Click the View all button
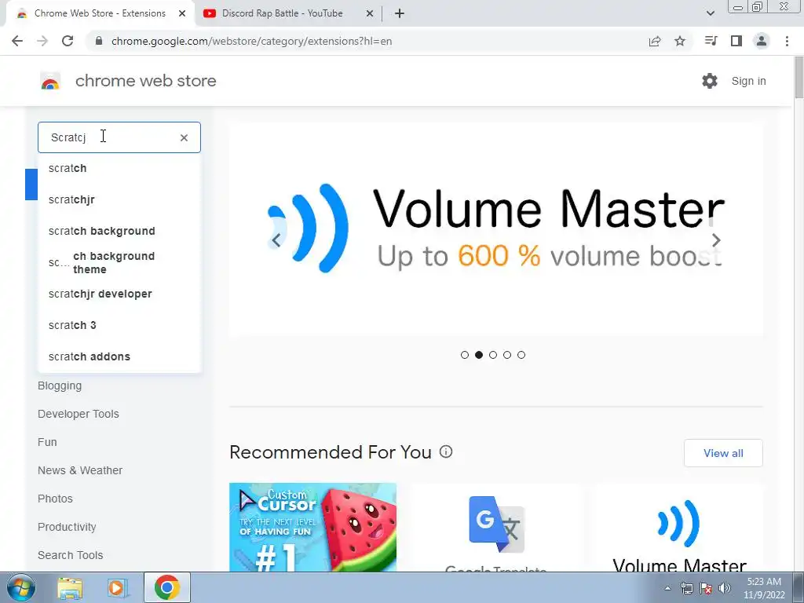The height and width of the screenshot is (603, 804). coord(723,453)
